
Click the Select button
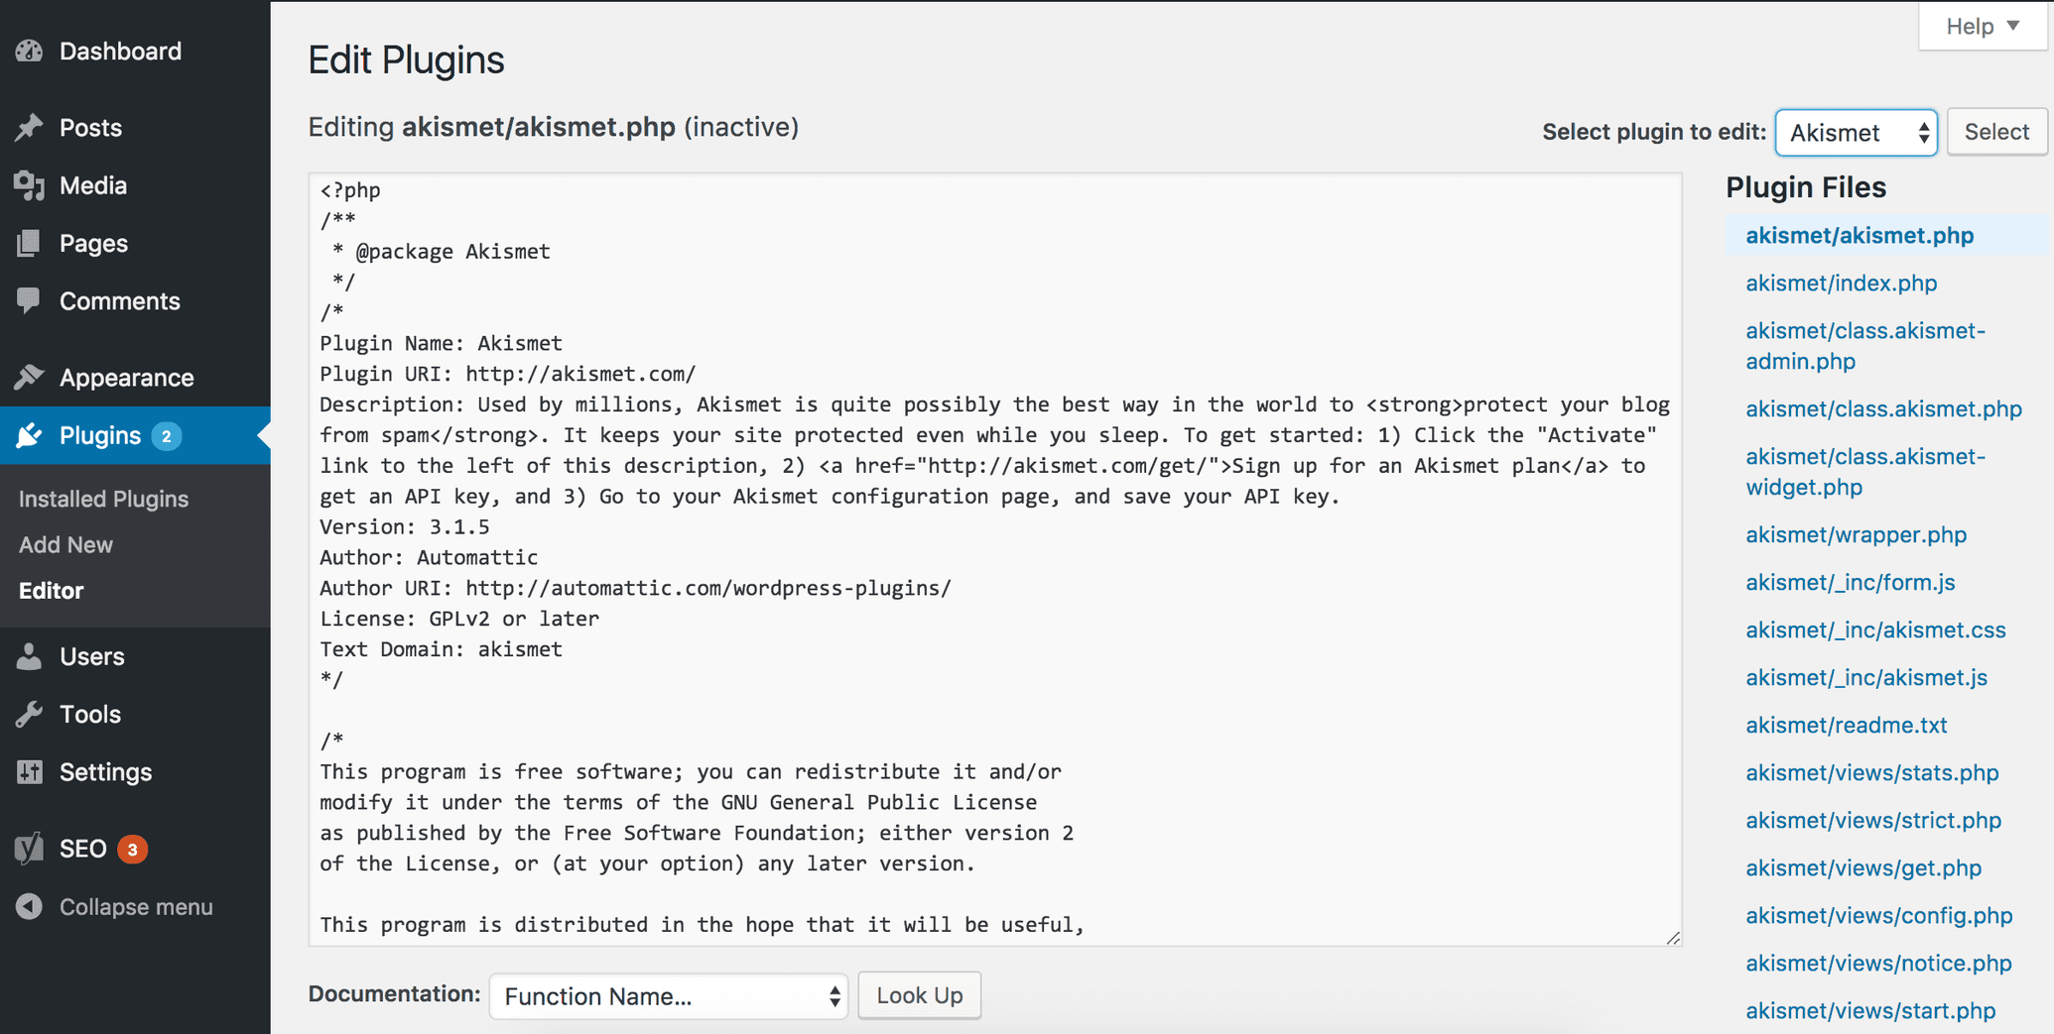coord(1995,131)
